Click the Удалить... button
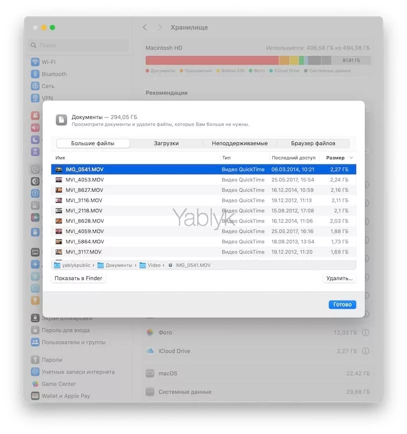407x434 pixels. point(339,278)
